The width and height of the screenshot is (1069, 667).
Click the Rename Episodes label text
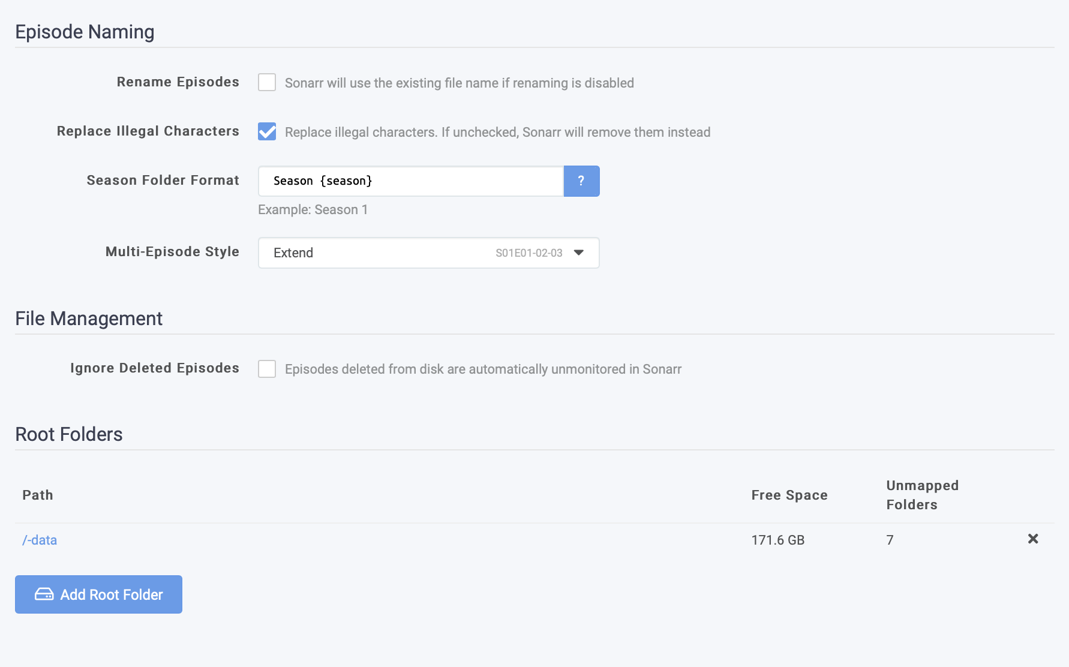(178, 82)
